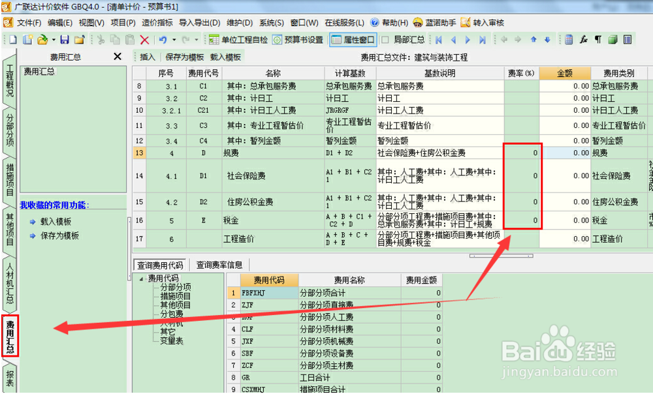Switch to 报表 side tab
The height and width of the screenshot is (394, 653).
click(10, 378)
